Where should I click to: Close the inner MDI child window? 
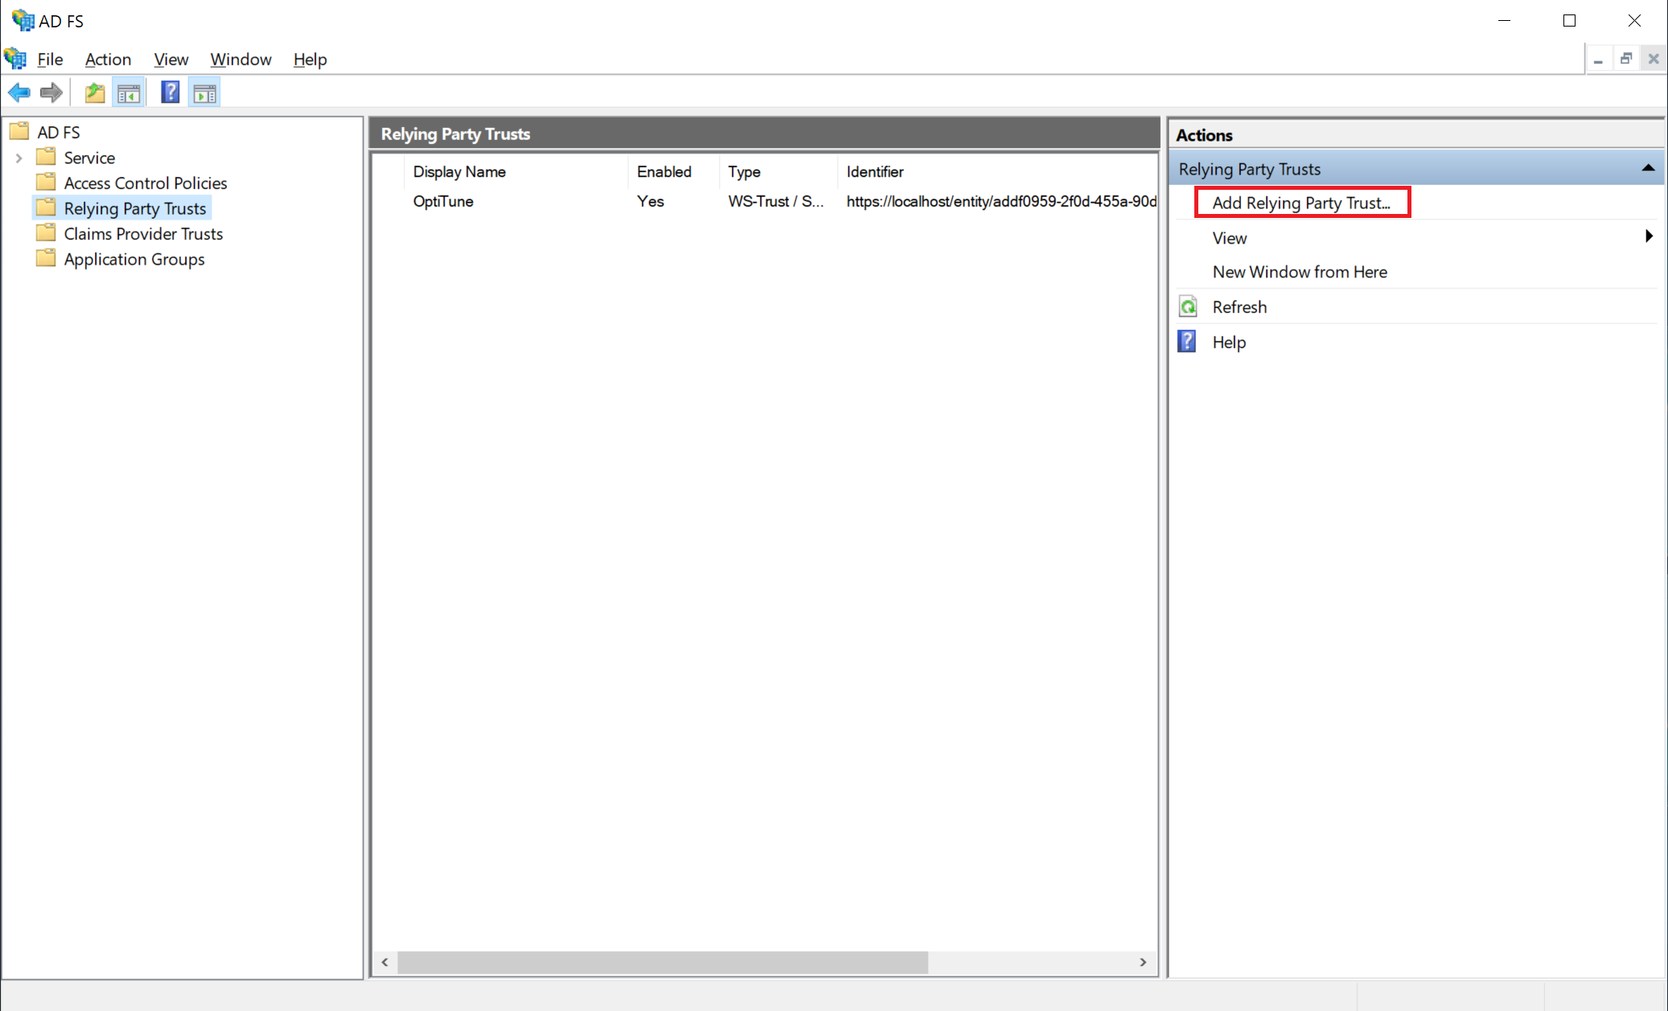pos(1654,59)
